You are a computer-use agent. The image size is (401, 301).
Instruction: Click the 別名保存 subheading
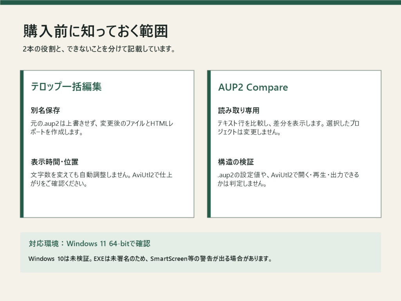pos(45,110)
